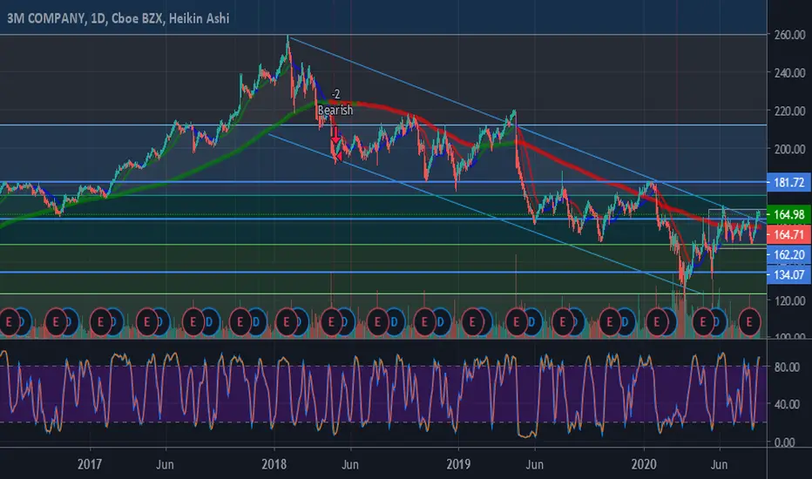Click the 200.00 price axis value
Image resolution: width=812 pixels, height=479 pixels.
tap(789, 149)
